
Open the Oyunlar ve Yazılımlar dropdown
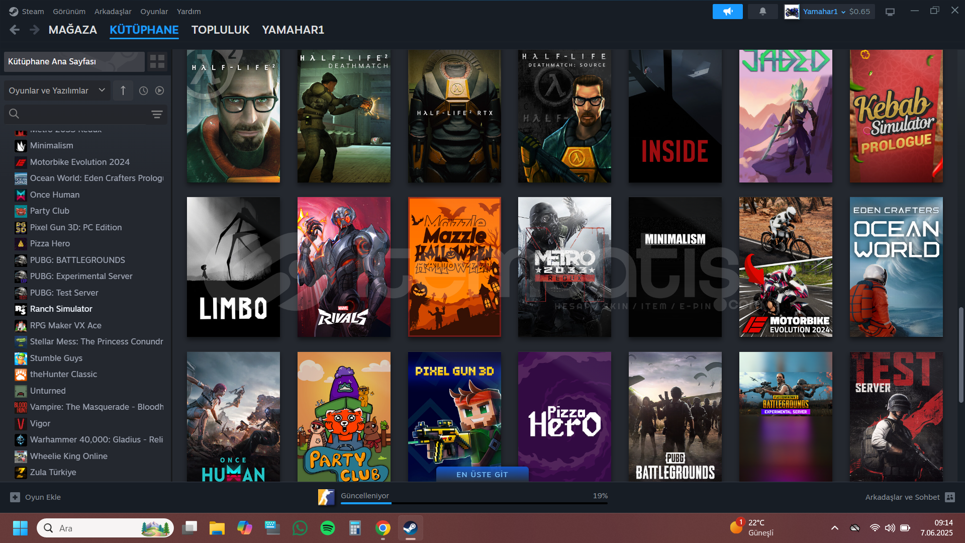[x=57, y=90]
